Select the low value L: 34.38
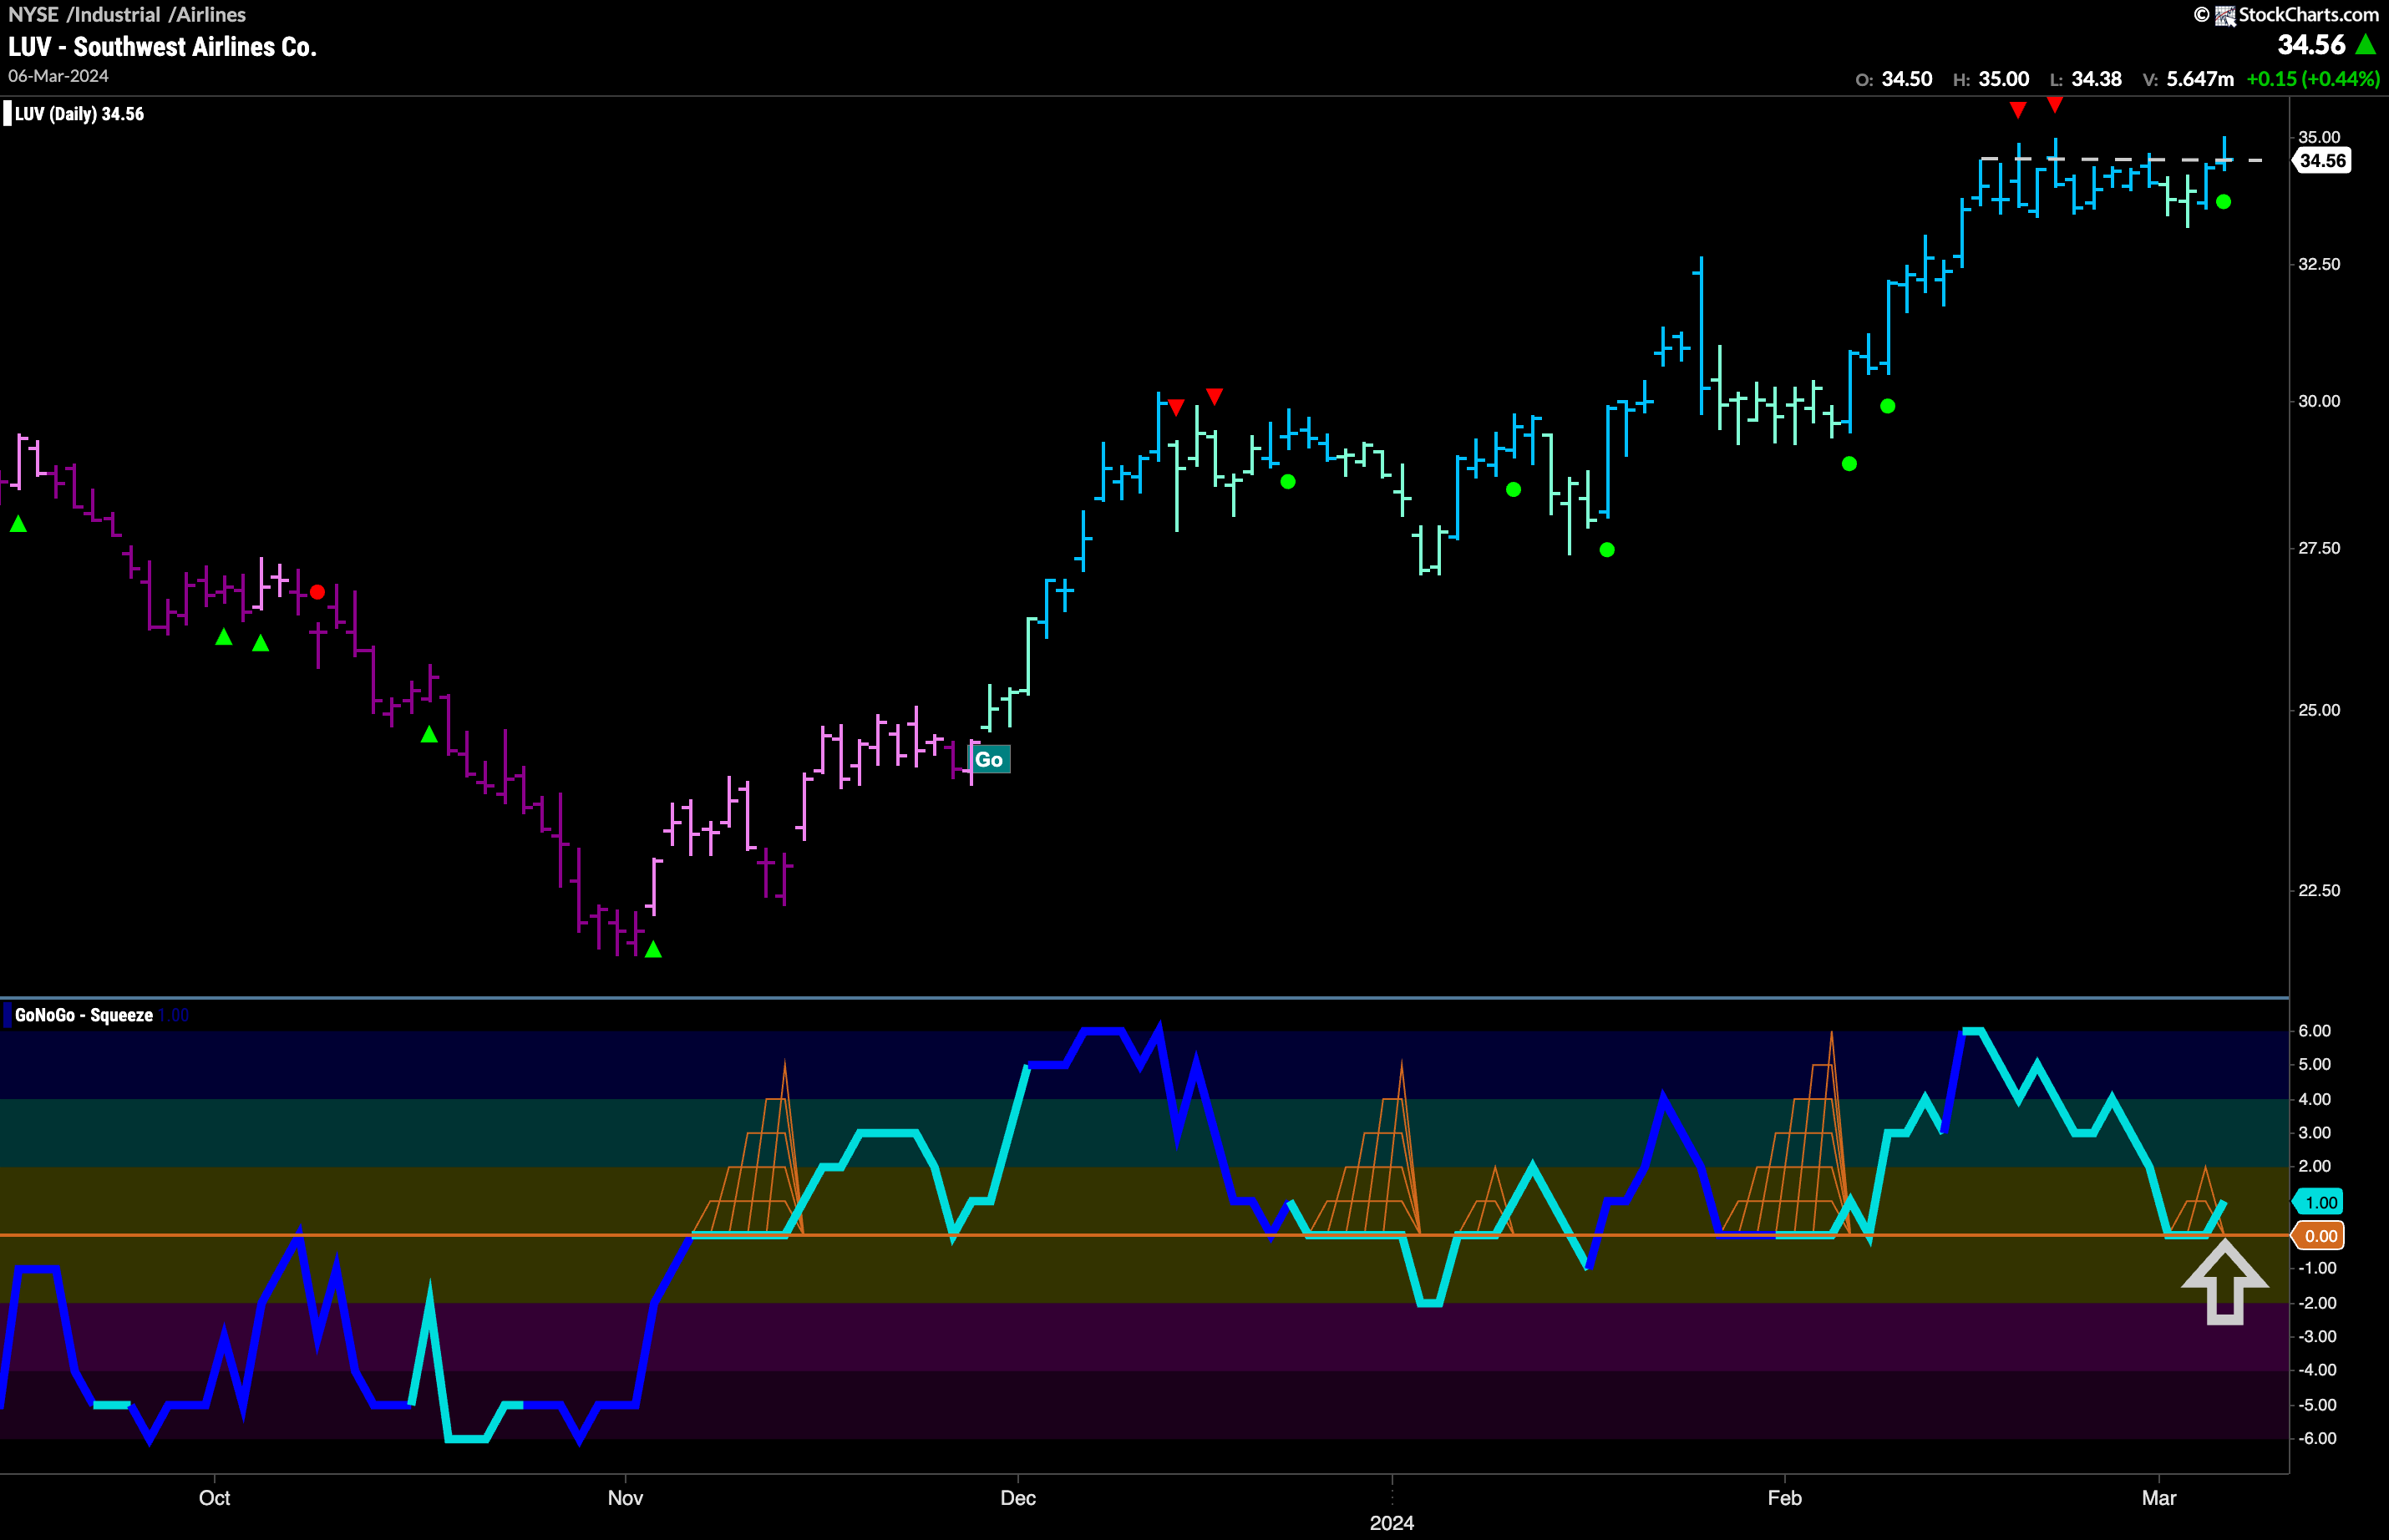Screen dimensions: 2389x1540 click(x=2086, y=79)
